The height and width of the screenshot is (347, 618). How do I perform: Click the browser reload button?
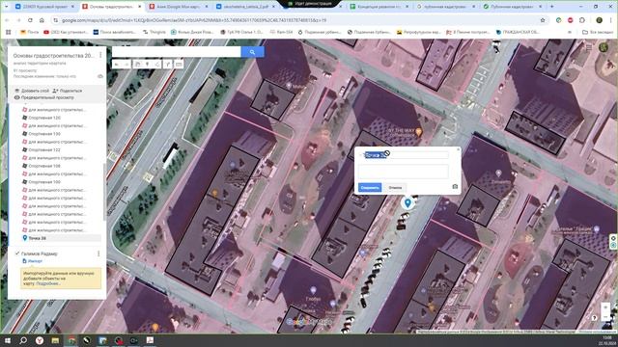click(x=30, y=20)
